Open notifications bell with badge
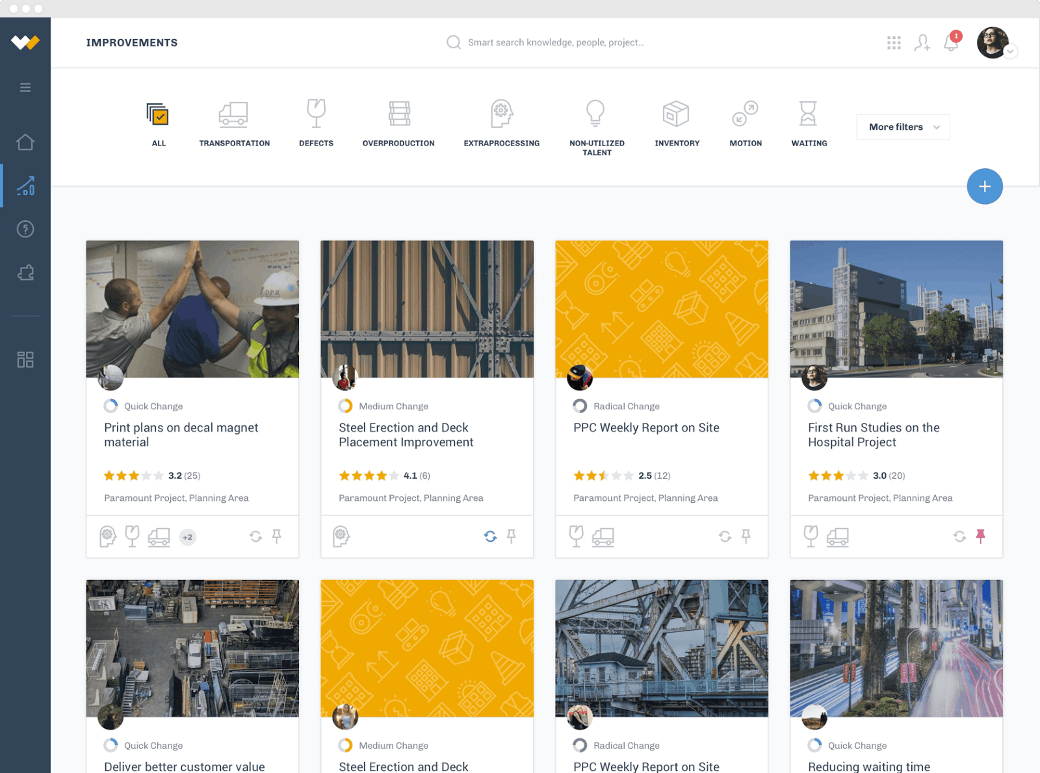This screenshot has width=1040, height=773. (x=952, y=41)
